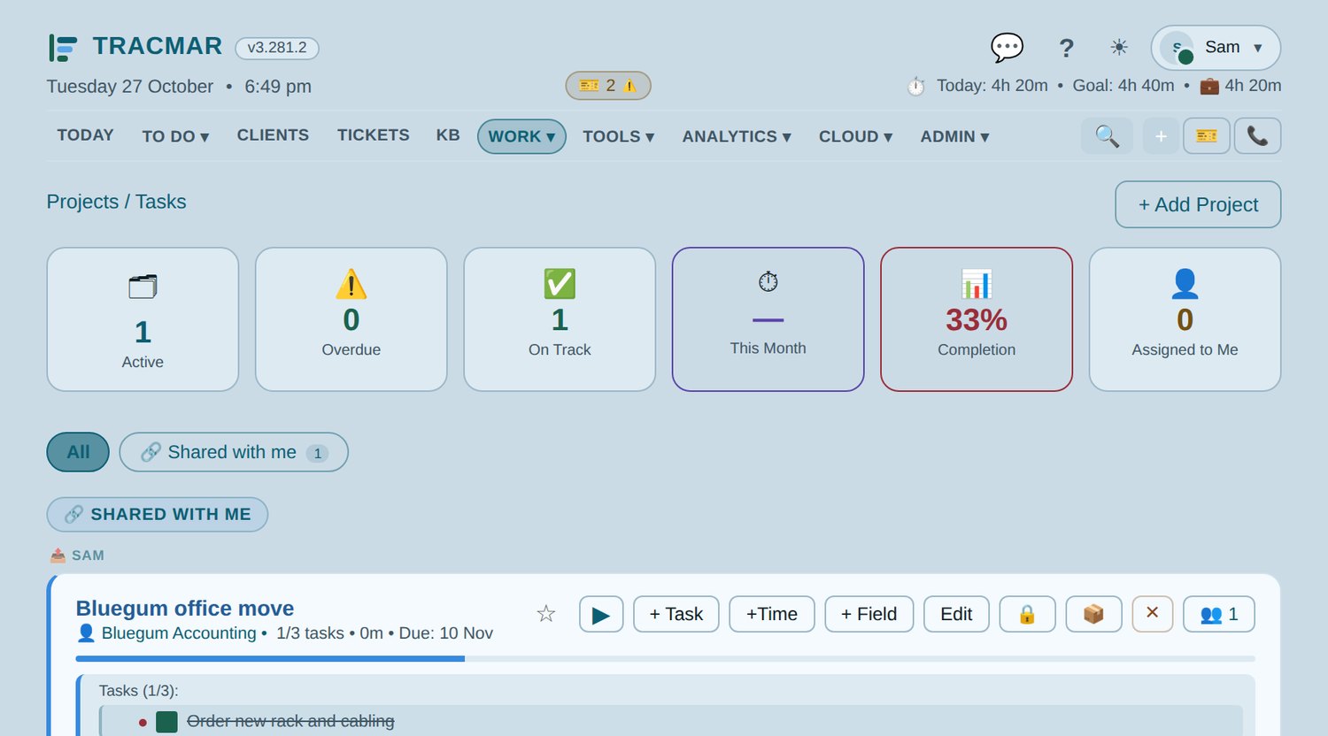Expand the WORK menu
Screen dimensions: 1328x736
pos(521,136)
